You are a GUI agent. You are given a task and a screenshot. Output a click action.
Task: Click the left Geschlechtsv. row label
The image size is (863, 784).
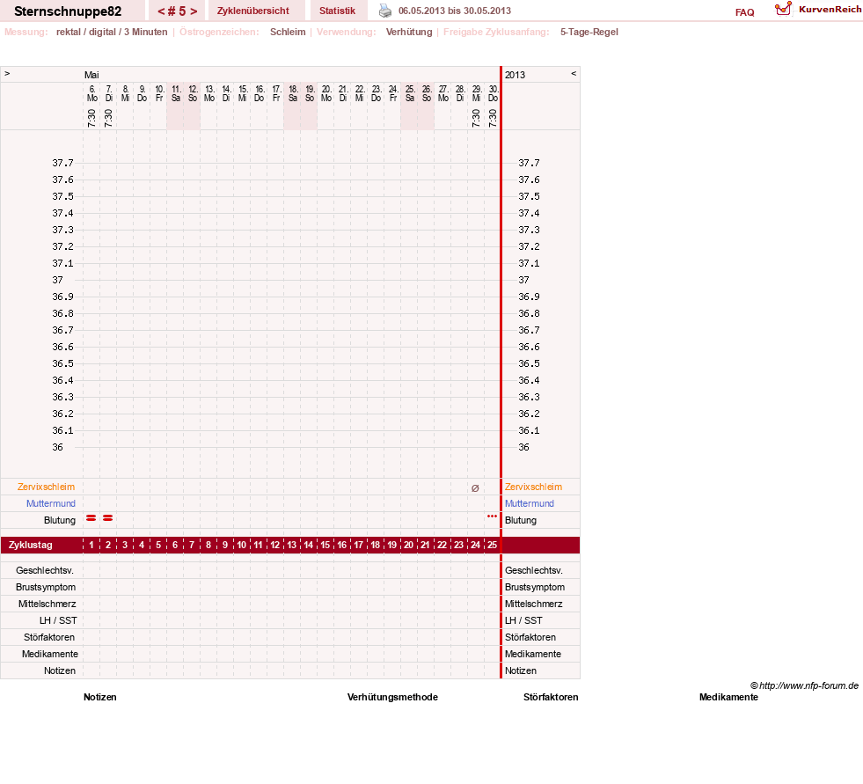click(x=45, y=570)
